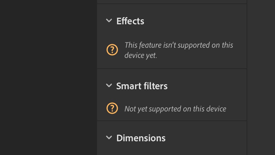Click "Not yet supported on this device" text
Screen dimensions: 275x155
click(x=175, y=109)
